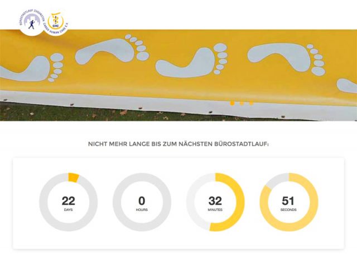Click the hours countdown ring
The image size is (357, 260).
point(142,202)
